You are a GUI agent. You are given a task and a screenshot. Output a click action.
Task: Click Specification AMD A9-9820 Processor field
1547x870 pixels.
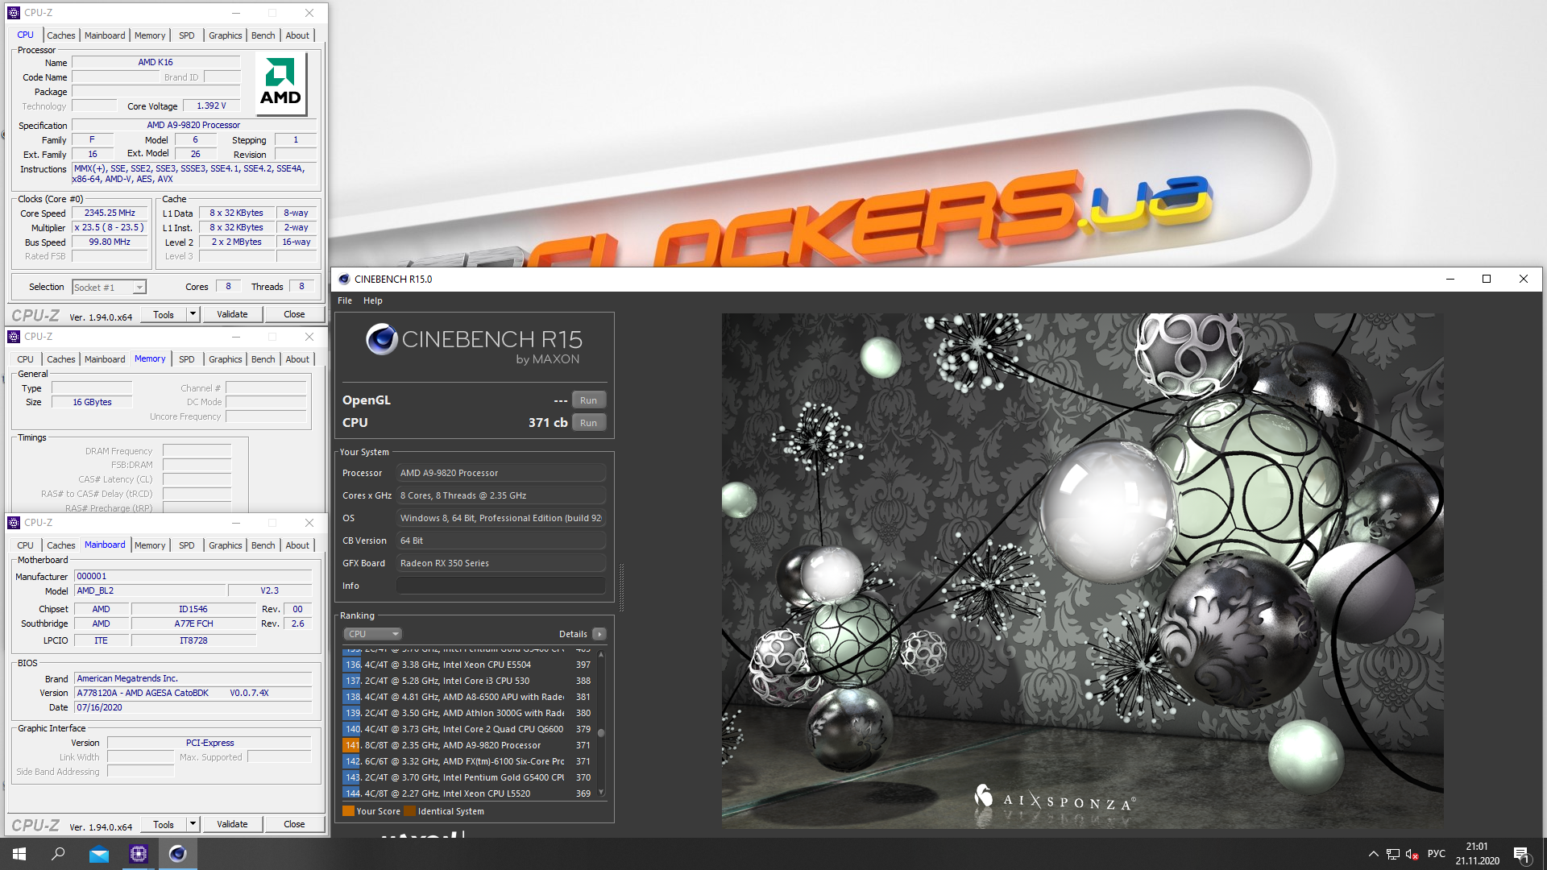193,125
